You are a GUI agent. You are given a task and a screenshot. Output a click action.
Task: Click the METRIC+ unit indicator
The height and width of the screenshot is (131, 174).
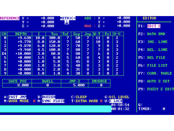point(68,18)
